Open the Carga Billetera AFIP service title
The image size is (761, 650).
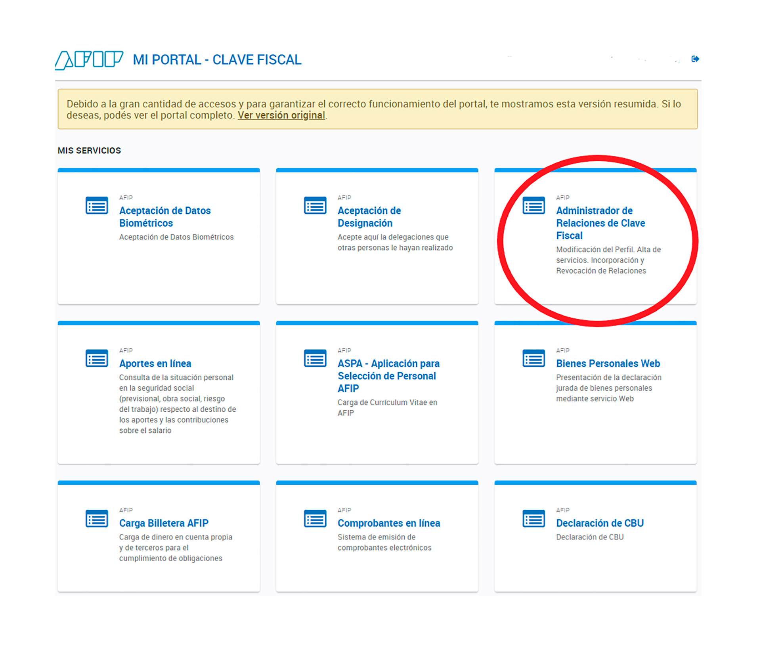point(164,523)
